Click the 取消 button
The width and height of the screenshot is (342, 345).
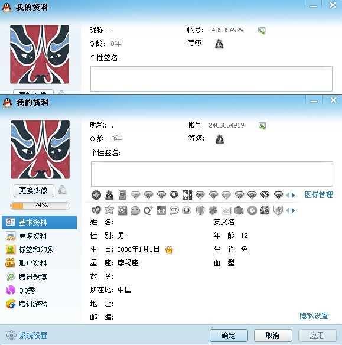(273, 336)
